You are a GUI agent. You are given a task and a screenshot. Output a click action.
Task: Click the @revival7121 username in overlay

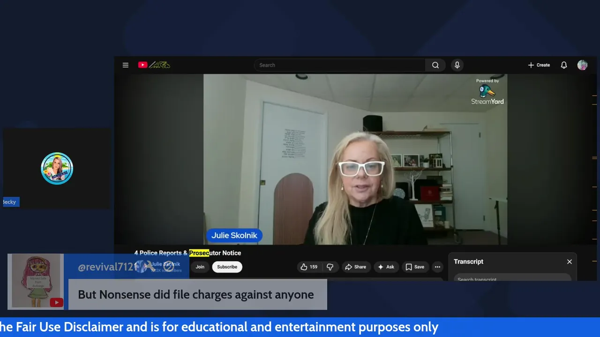click(108, 267)
